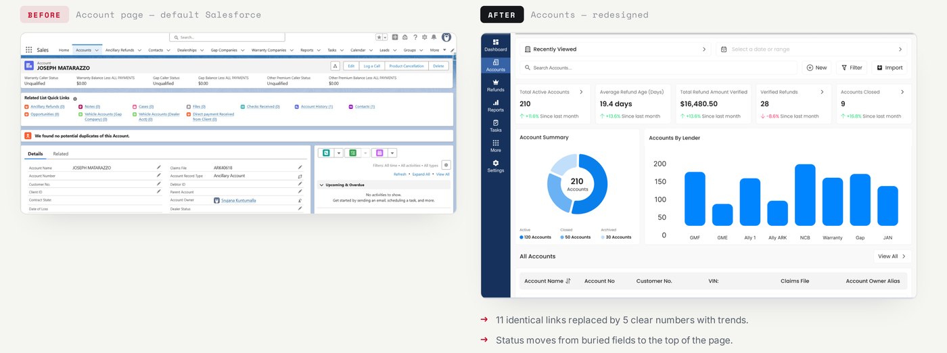Switch to the Related tab
The height and width of the screenshot is (353, 947).
point(61,154)
